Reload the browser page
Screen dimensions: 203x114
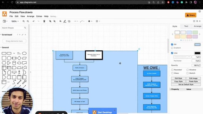tap(12, 2)
